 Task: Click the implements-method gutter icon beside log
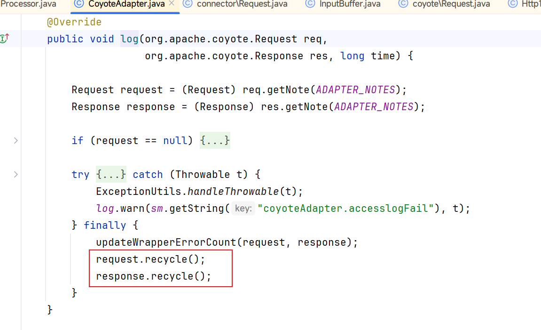(5, 39)
